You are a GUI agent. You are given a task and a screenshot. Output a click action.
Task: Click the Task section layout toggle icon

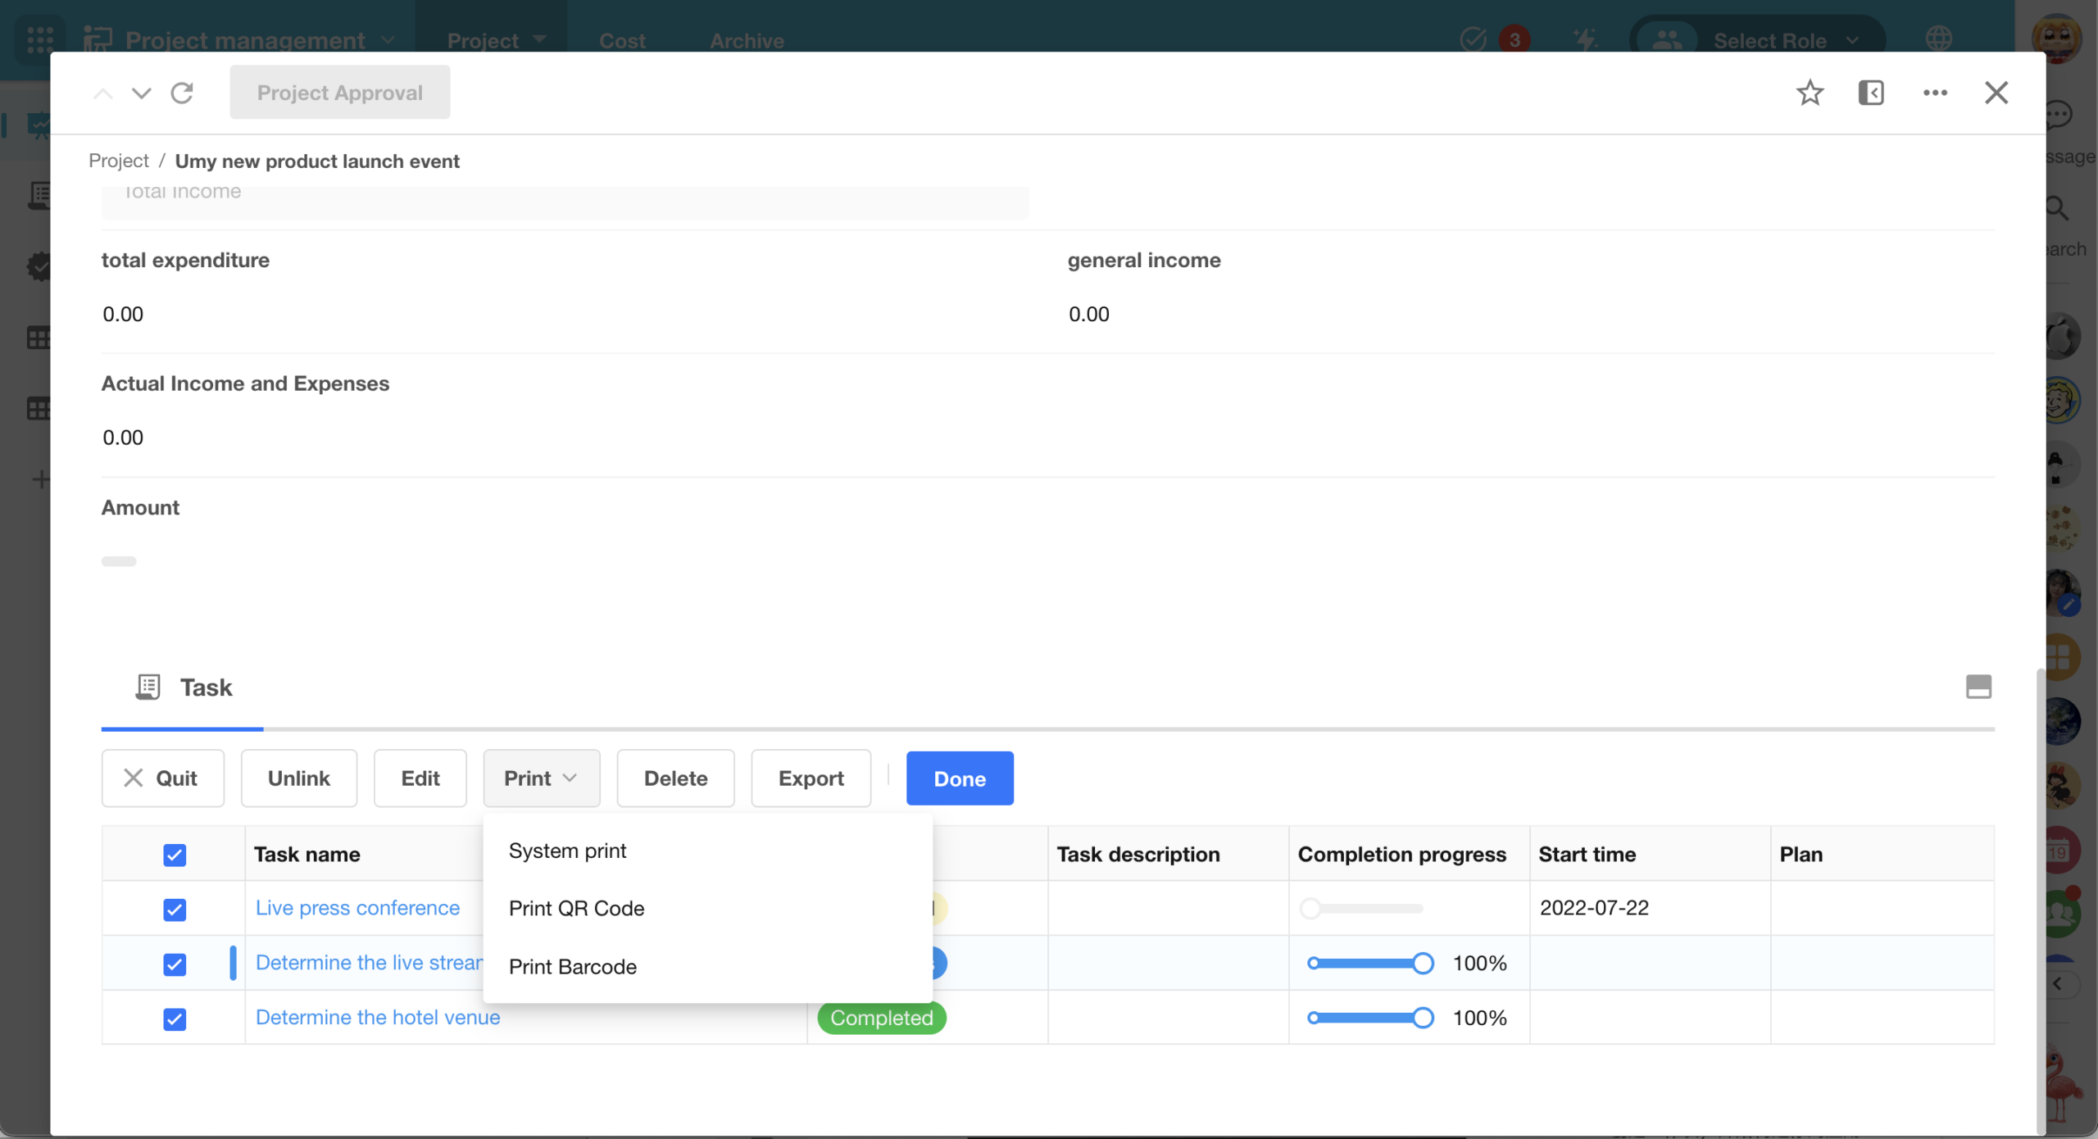[1978, 687]
